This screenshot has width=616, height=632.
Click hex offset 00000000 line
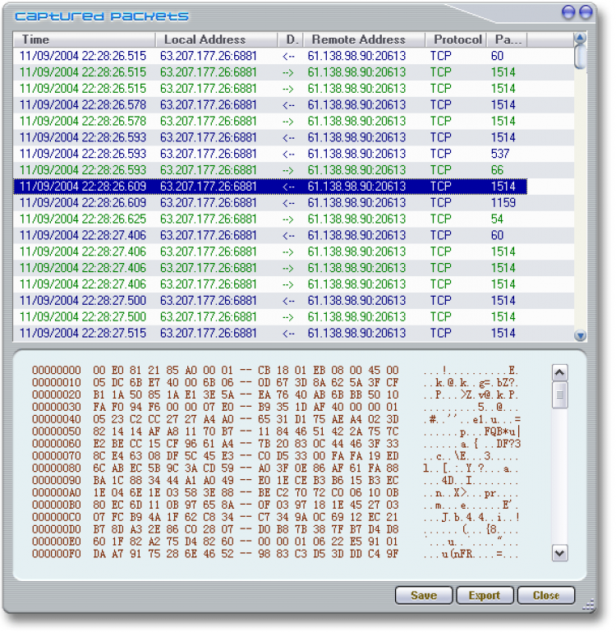(x=275, y=371)
